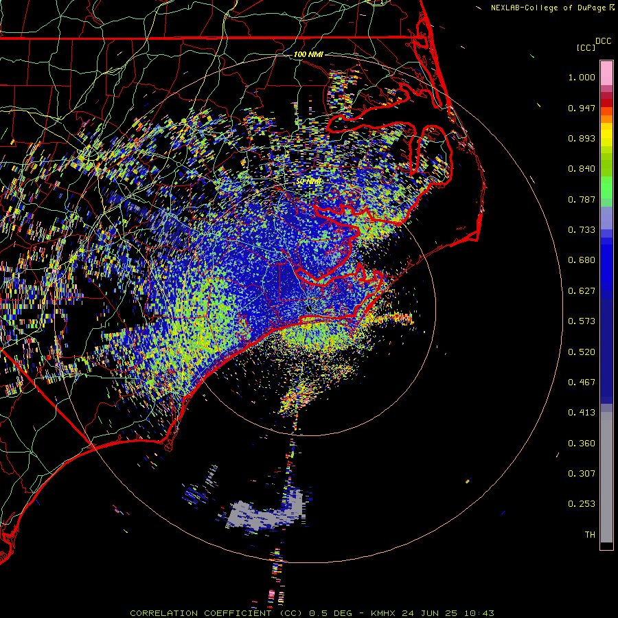Click the 0.5 DEG elevation text
This screenshot has width=618, height=618.
(x=332, y=613)
